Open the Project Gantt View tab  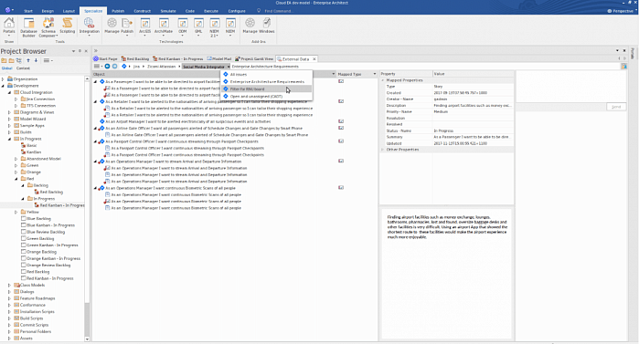click(x=254, y=59)
